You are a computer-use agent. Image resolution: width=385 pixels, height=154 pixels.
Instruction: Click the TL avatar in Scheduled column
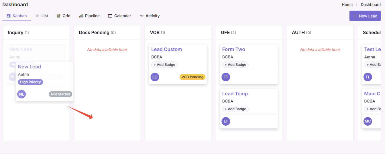point(368,77)
